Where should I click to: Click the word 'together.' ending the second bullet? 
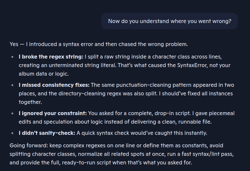tap(30, 102)
